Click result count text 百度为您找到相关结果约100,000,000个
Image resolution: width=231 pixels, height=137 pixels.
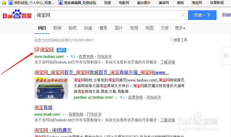(x=64, y=40)
